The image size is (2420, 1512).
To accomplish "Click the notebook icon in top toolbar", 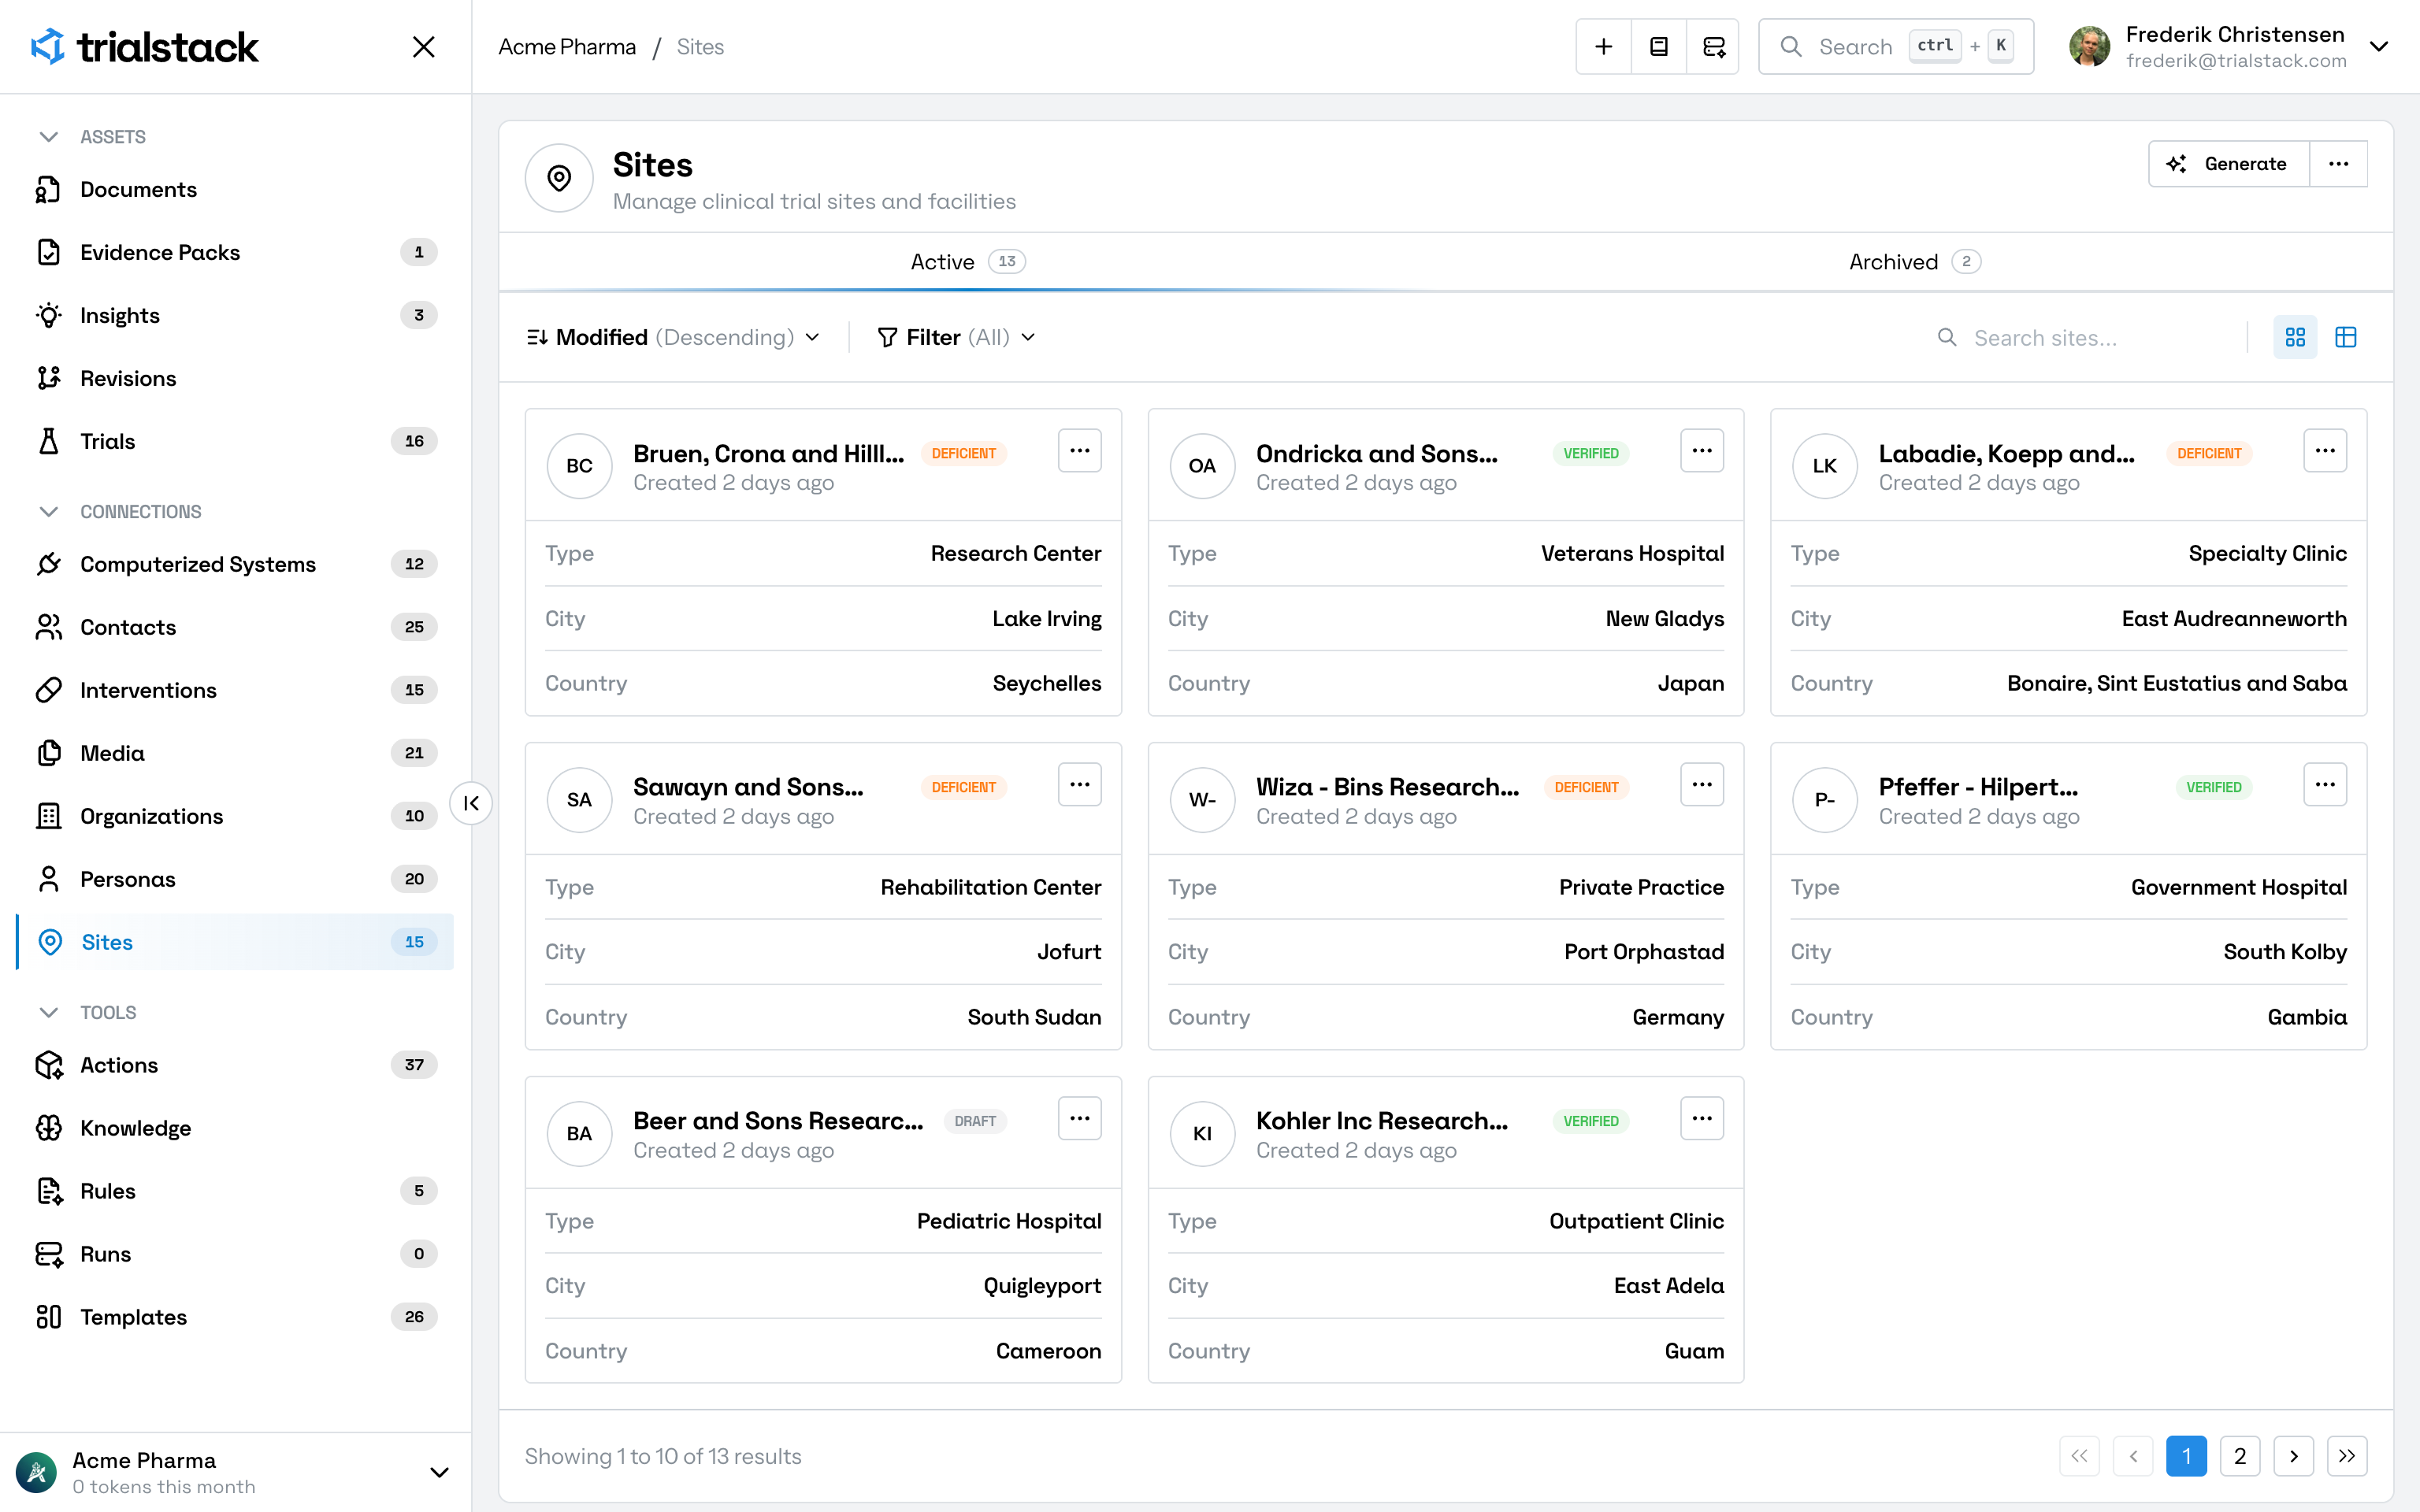I will pyautogui.click(x=1658, y=47).
